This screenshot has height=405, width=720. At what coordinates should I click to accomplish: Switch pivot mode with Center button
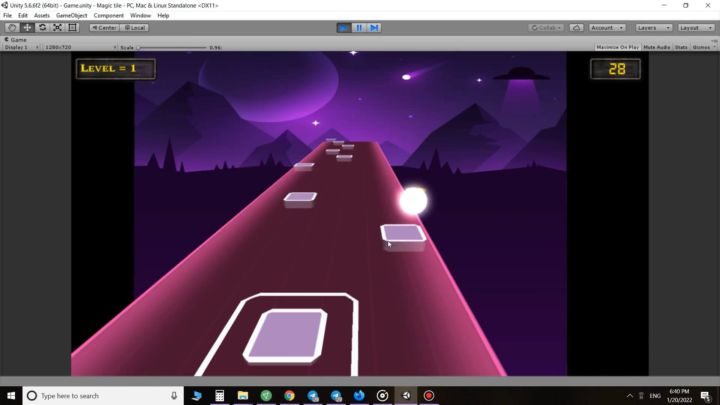coord(104,28)
